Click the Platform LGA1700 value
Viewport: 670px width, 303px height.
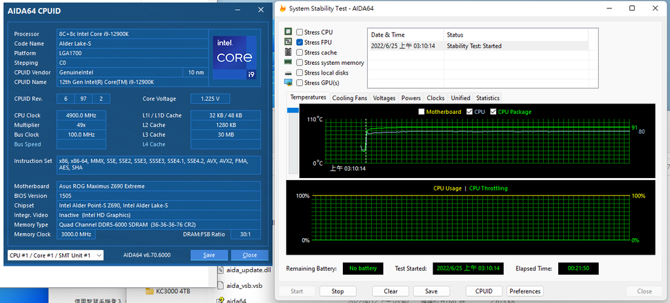(132, 53)
